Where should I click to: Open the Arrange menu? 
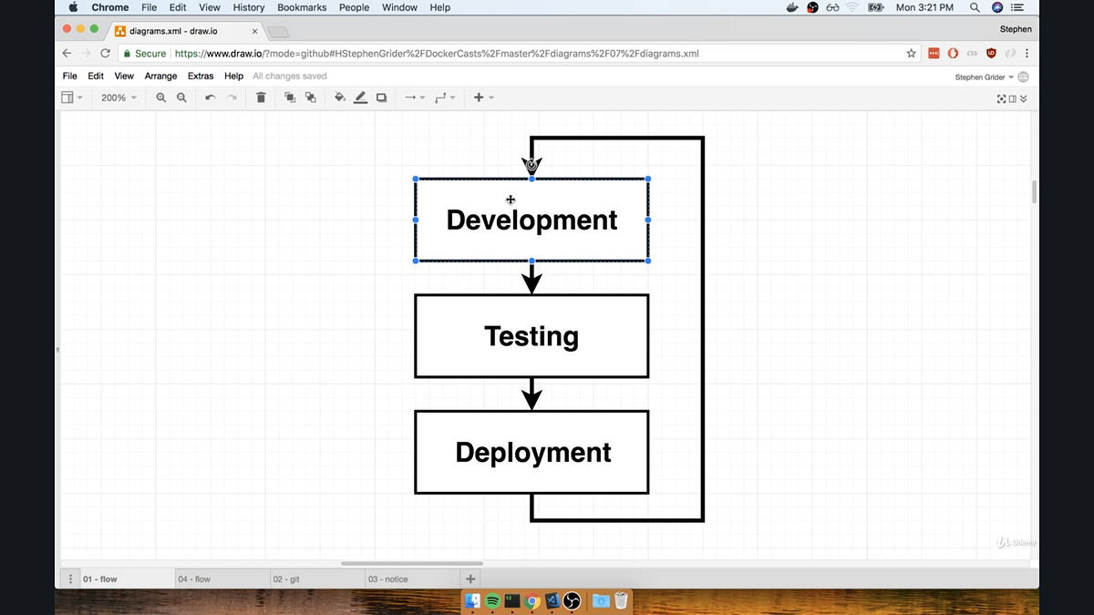pyautogui.click(x=160, y=76)
